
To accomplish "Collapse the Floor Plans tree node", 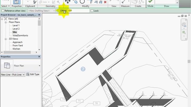I will click(6, 22).
